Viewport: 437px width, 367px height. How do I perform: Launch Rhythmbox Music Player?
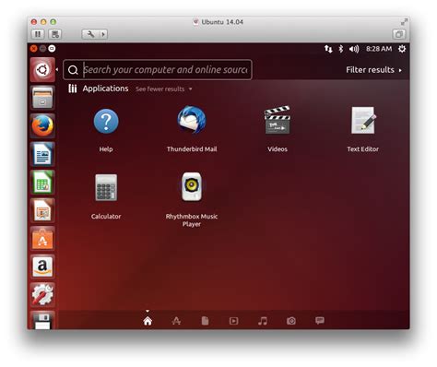click(192, 187)
